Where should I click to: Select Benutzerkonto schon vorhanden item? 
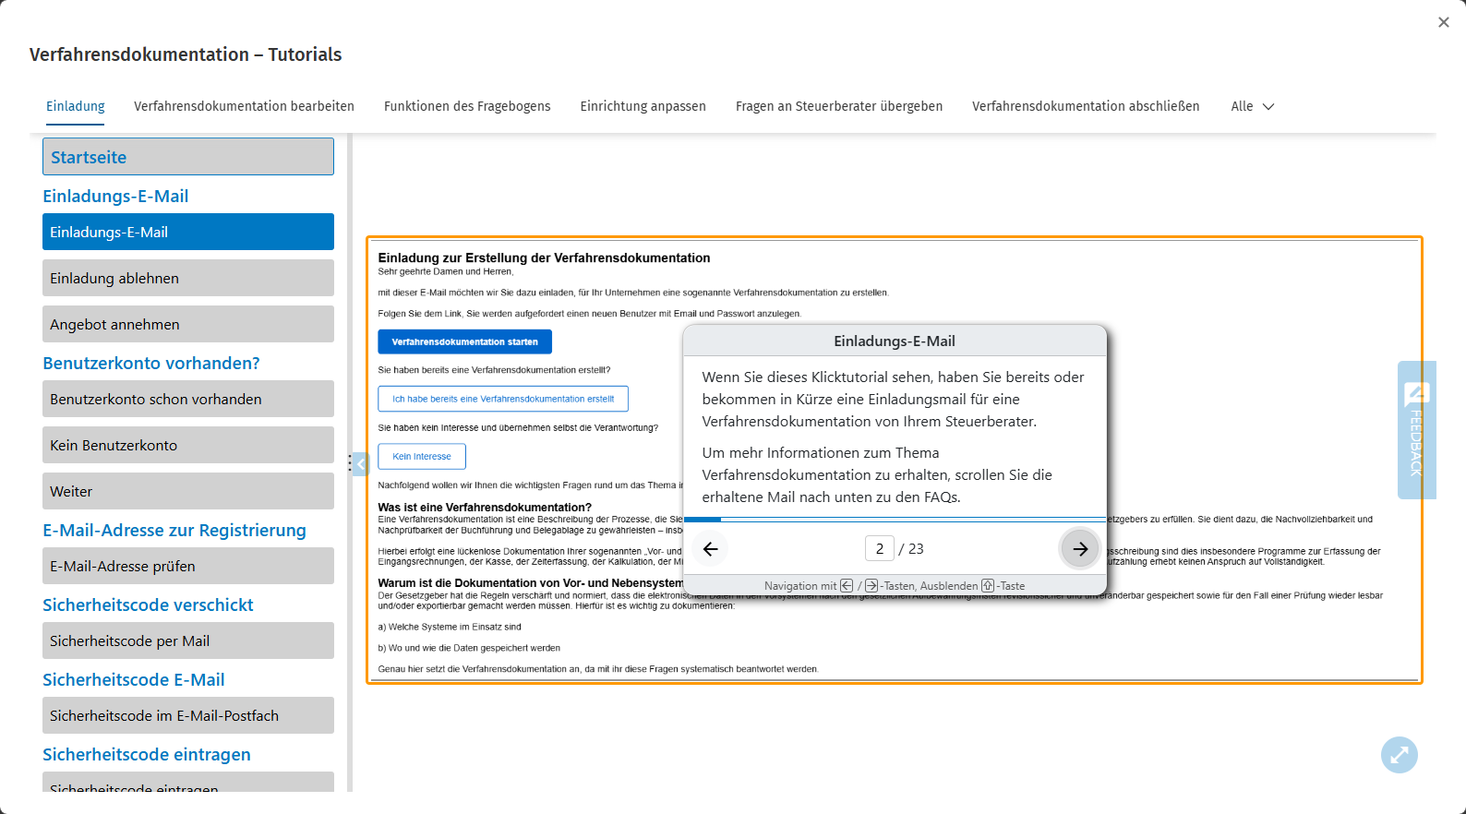pos(188,399)
